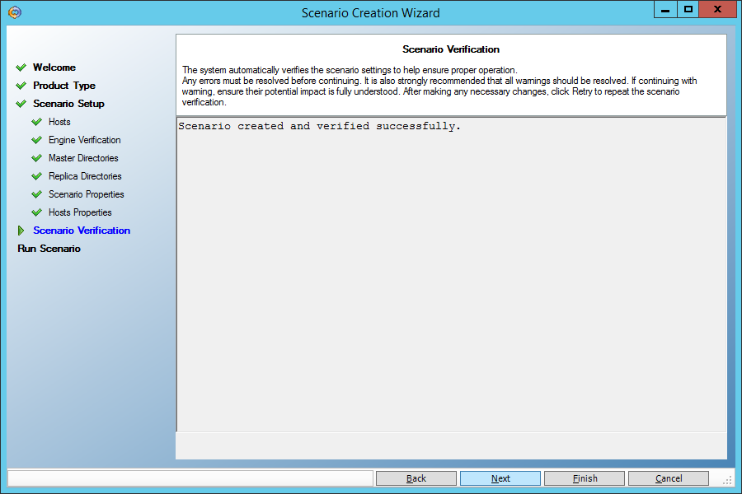742x494 pixels.
Task: Maximize the Scenario Creation Wizard window
Action: click(x=688, y=9)
